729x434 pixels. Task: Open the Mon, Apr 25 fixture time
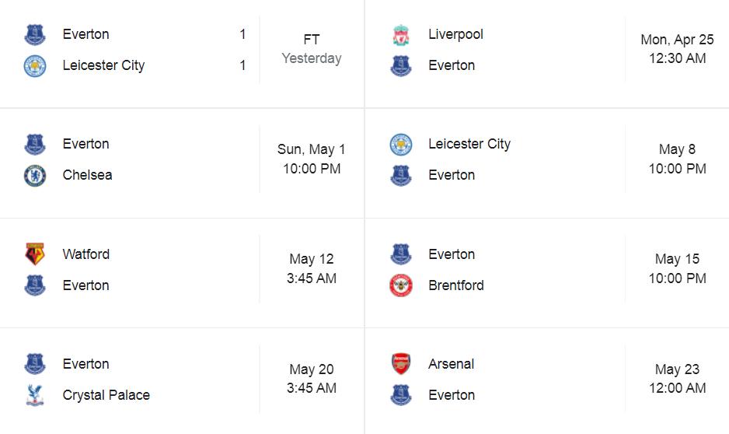(x=677, y=49)
